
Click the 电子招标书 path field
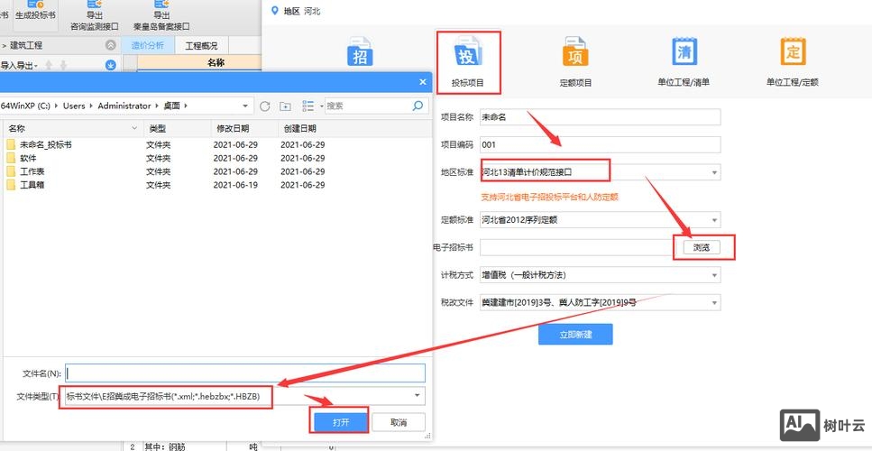576,247
